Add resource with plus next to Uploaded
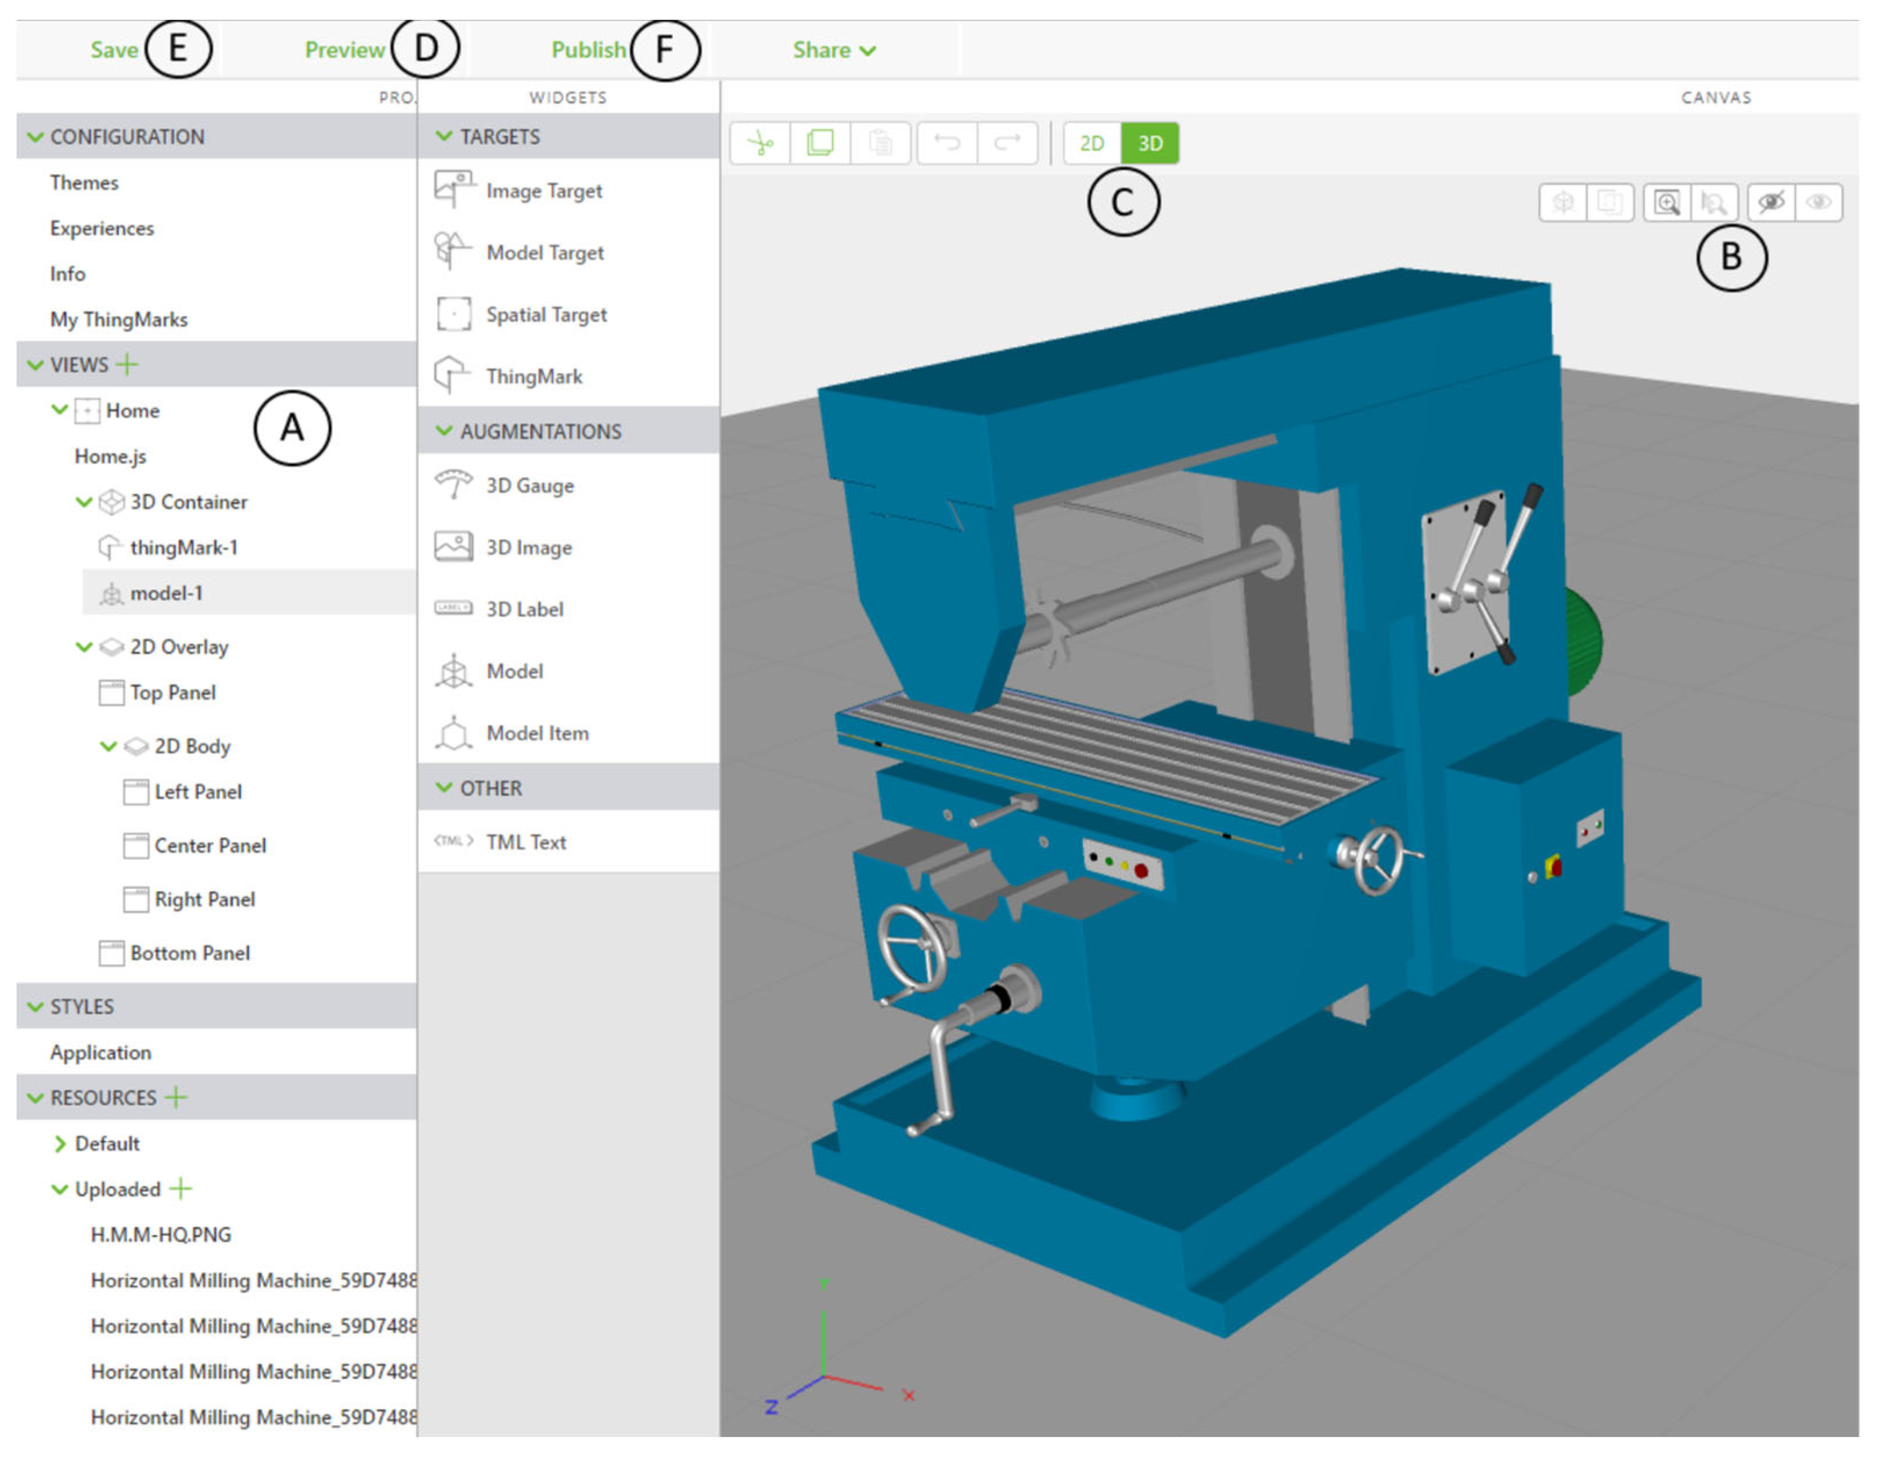Screen dimensions: 1880x1459 tap(181, 1188)
